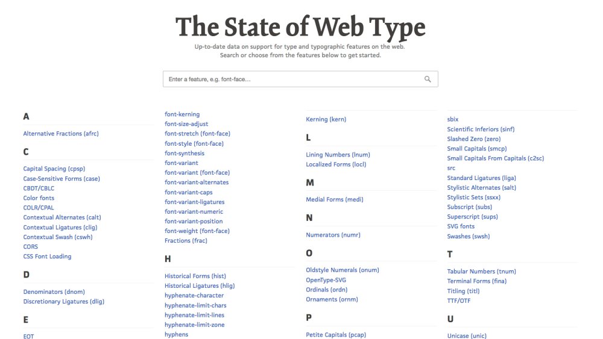
Task: Open Kerning (kern) link
Action: [326, 119]
